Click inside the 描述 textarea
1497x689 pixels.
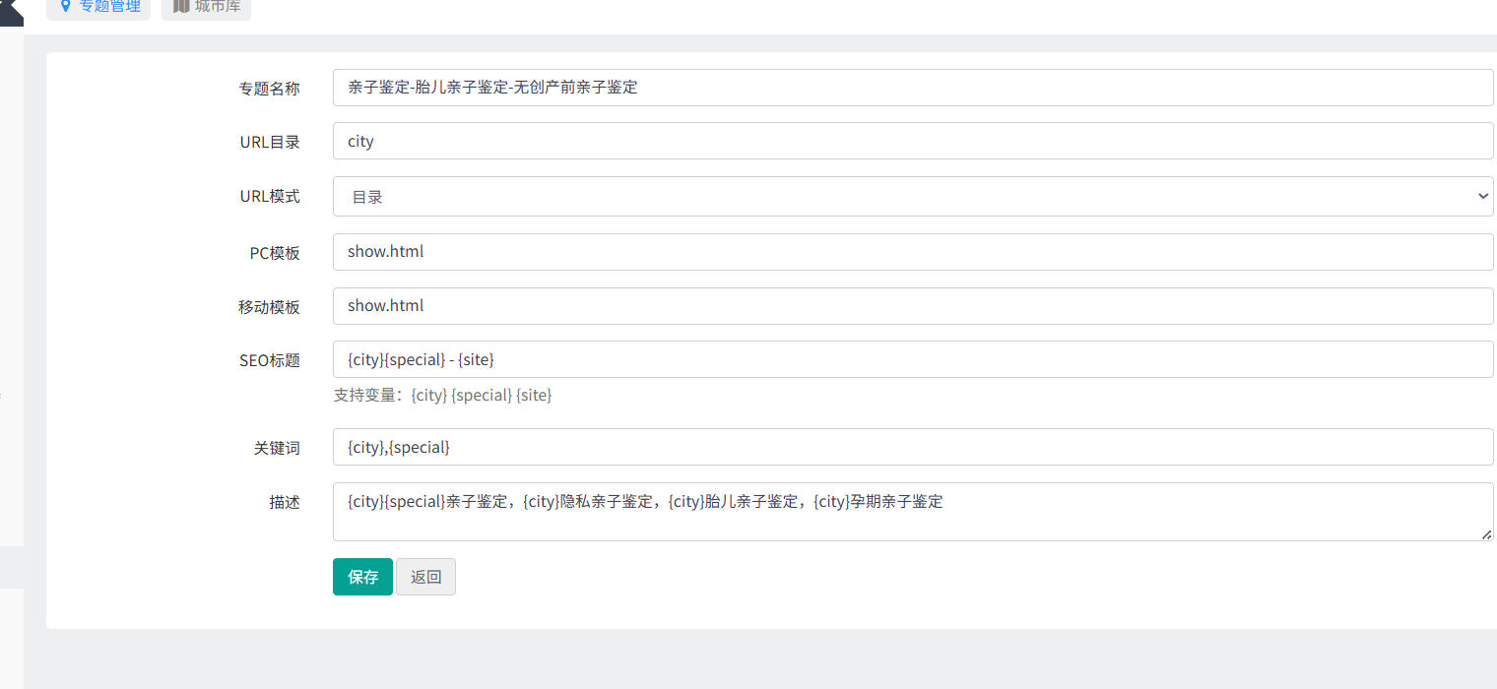coord(913,512)
